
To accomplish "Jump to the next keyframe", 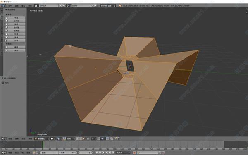I will (110, 153).
